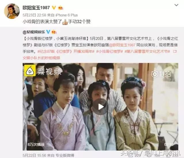Image resolution: width=184 pixels, height=158 pixels.
Task: Click the 02:18 video duration label
Action: (169, 144)
